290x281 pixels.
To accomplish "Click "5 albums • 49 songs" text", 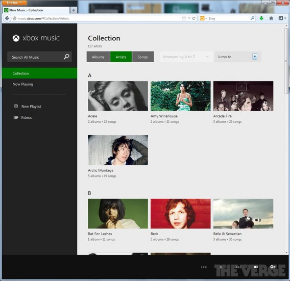I will click(102, 176).
